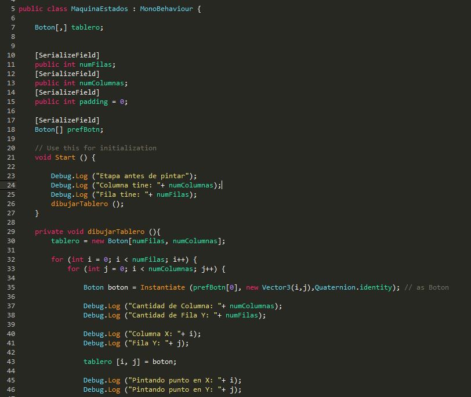Click the "Columna tine: " string on line 24

[x=128, y=185]
